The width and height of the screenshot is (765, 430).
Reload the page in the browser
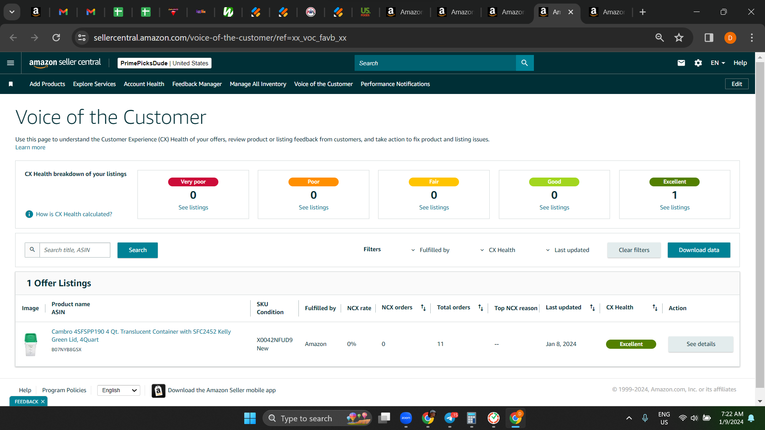(56, 38)
